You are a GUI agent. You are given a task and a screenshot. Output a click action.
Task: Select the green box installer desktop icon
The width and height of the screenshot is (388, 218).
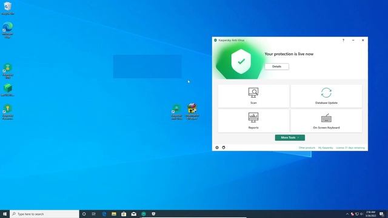click(8, 90)
